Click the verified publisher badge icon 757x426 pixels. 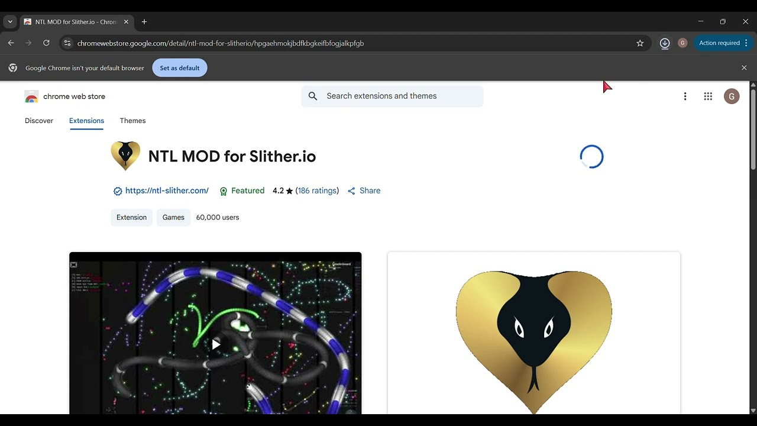(x=118, y=191)
